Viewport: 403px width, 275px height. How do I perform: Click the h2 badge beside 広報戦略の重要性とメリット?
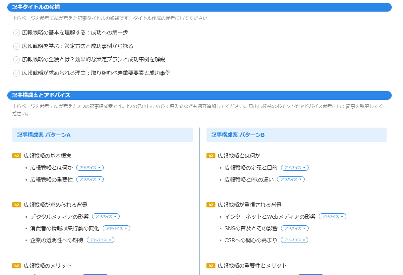pos(211,265)
